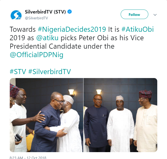
Task: Click the patterned red cap in right photo
Action: pos(145,94)
